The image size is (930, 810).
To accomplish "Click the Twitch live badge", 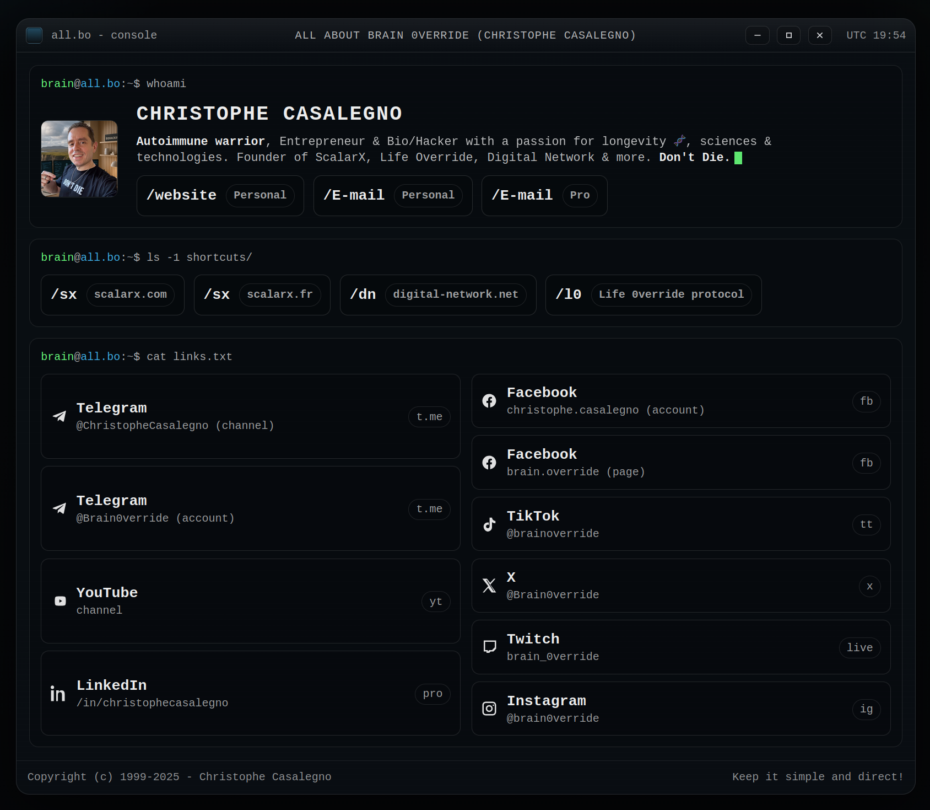I will pyautogui.click(x=859, y=647).
